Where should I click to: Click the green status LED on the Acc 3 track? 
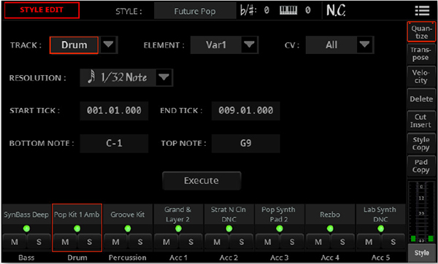click(x=280, y=228)
